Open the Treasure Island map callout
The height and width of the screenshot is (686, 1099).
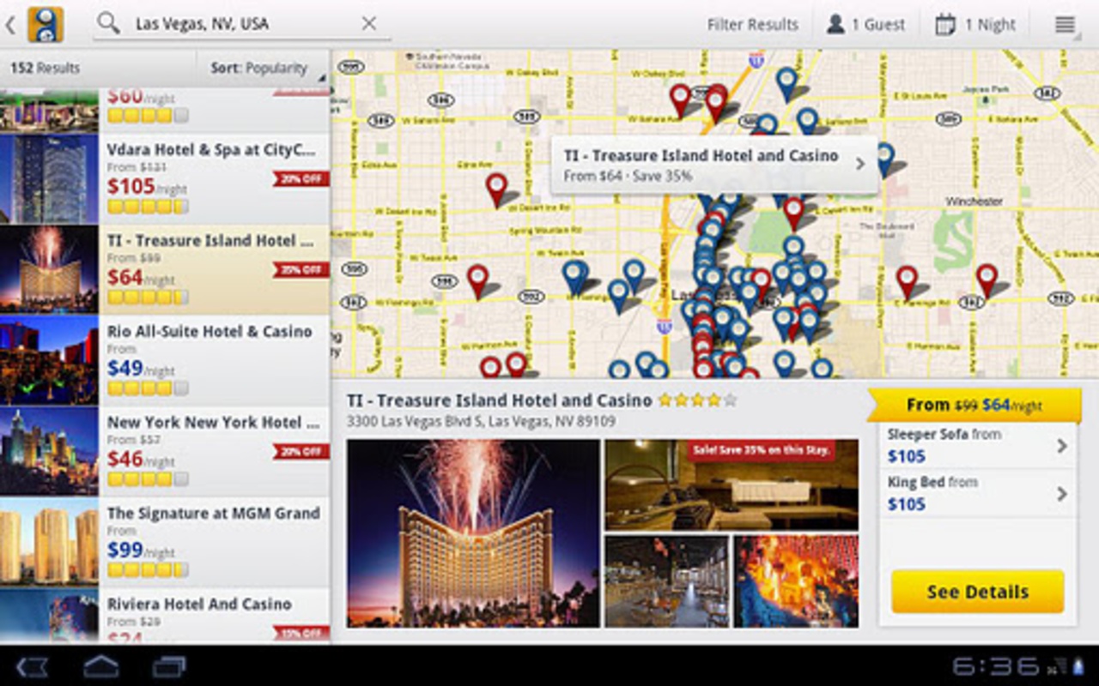tap(714, 165)
